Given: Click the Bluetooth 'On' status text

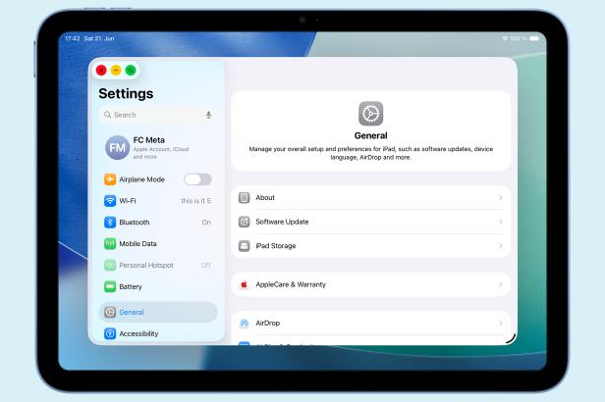Looking at the screenshot, I should [206, 223].
